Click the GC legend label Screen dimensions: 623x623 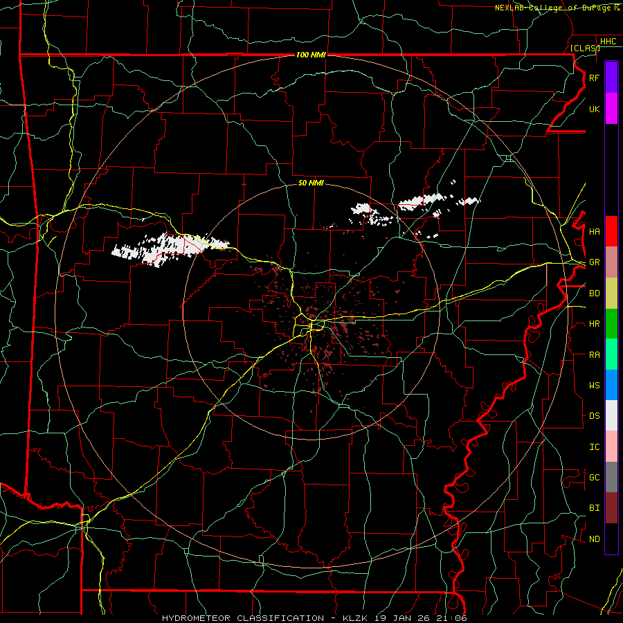[594, 478]
